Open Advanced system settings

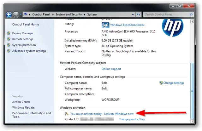(x=29, y=51)
